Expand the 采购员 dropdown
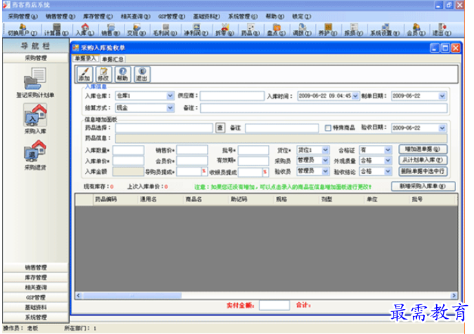This screenshot has width=474, height=334. 325,160
